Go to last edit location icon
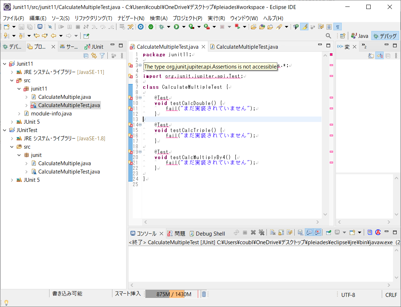This screenshot has width=401, height=307. pyautogui.click(x=37, y=36)
